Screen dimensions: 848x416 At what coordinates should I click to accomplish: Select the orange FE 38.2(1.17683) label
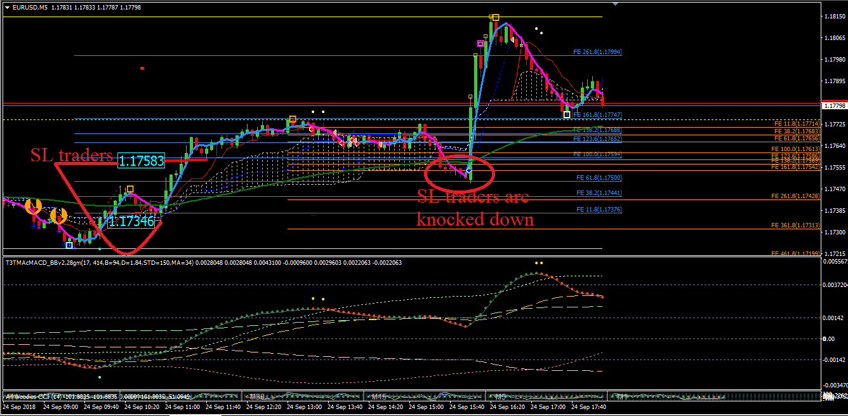pyautogui.click(x=797, y=130)
